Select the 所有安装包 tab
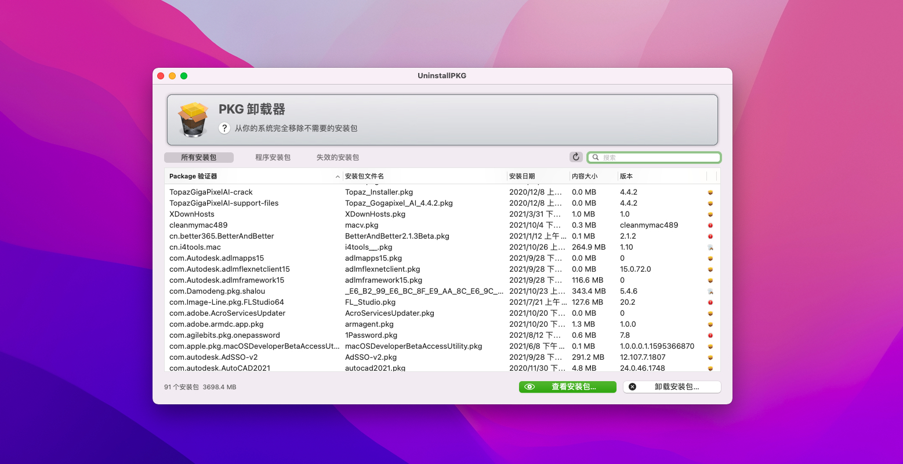This screenshot has height=464, width=903. point(199,158)
